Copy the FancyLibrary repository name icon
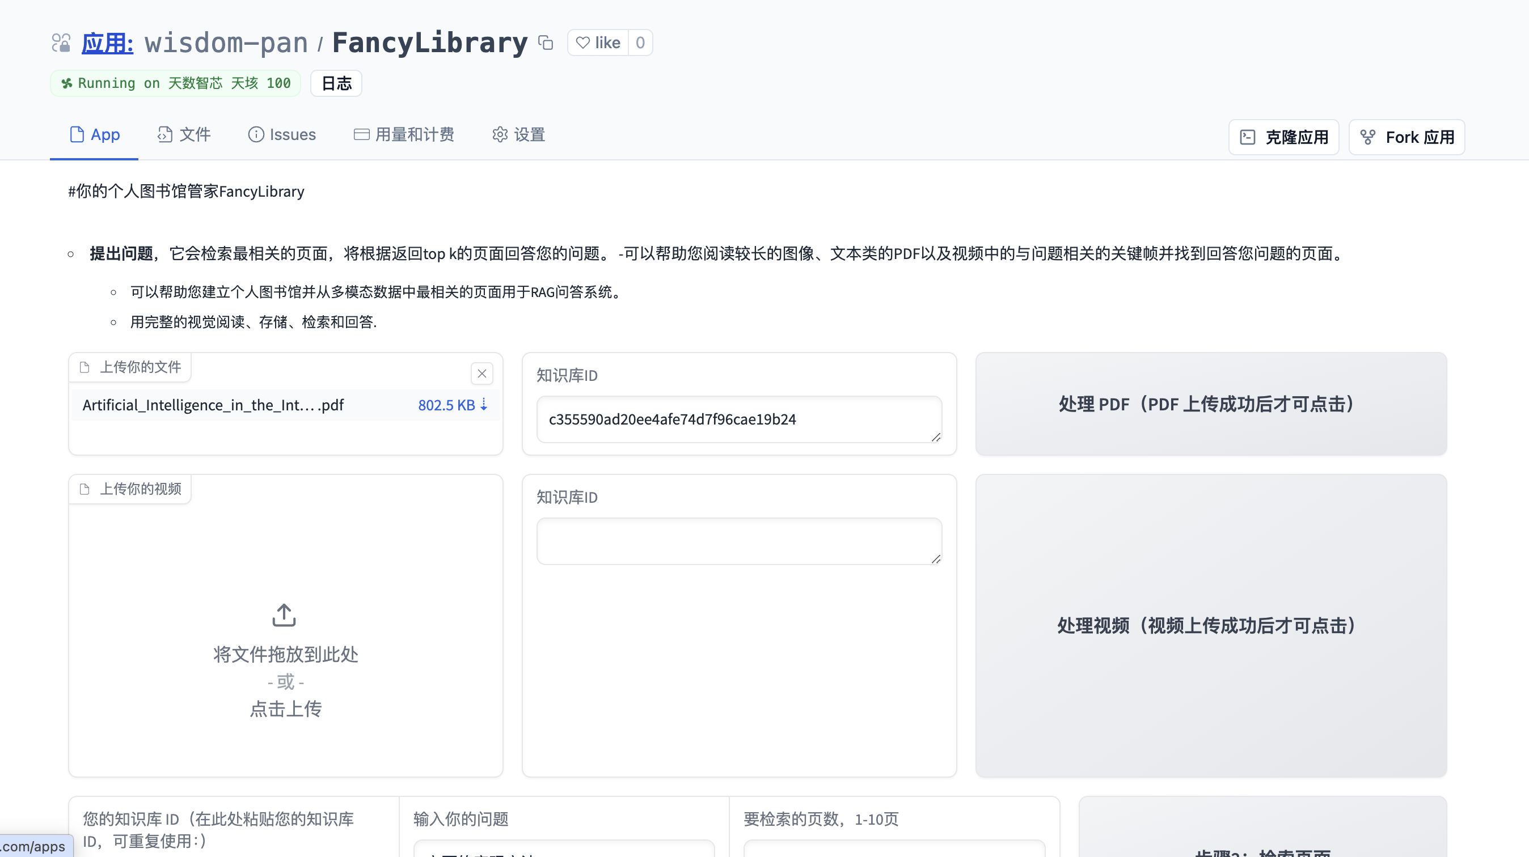Viewport: 1529px width, 857px height. click(546, 43)
